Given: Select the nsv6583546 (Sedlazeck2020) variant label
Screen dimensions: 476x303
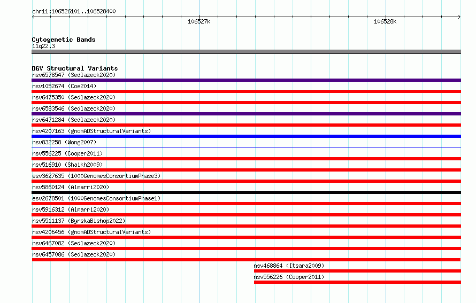Looking at the screenshot, I should (x=74, y=108).
